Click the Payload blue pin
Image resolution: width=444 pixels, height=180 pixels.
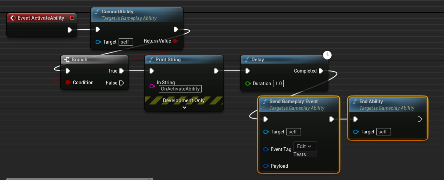tap(266, 166)
